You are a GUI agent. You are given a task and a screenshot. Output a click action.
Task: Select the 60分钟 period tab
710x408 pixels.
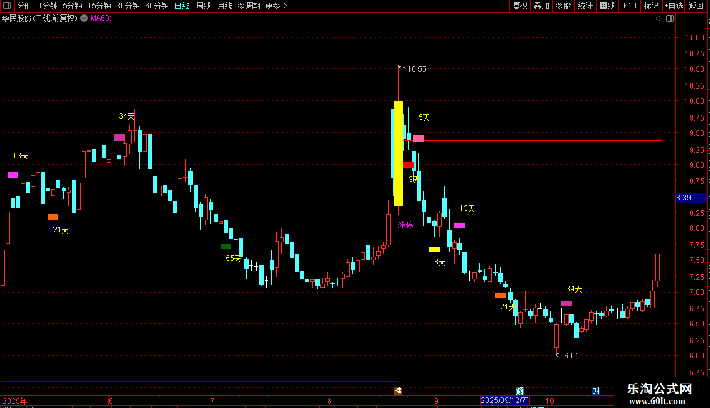pyautogui.click(x=157, y=6)
